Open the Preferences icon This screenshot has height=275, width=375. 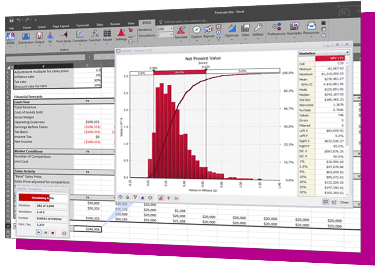(276, 27)
